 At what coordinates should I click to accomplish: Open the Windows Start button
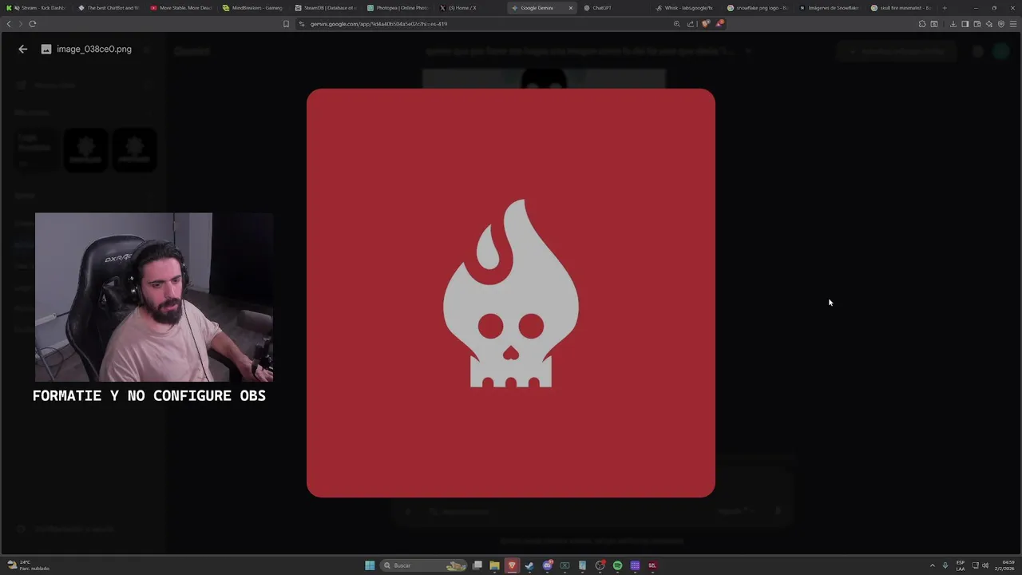point(370,565)
